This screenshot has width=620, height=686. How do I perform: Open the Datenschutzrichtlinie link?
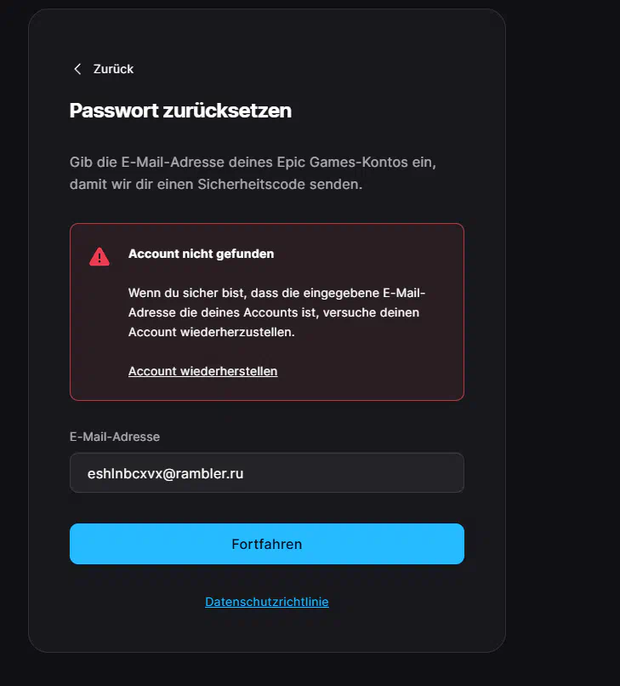[x=267, y=602]
